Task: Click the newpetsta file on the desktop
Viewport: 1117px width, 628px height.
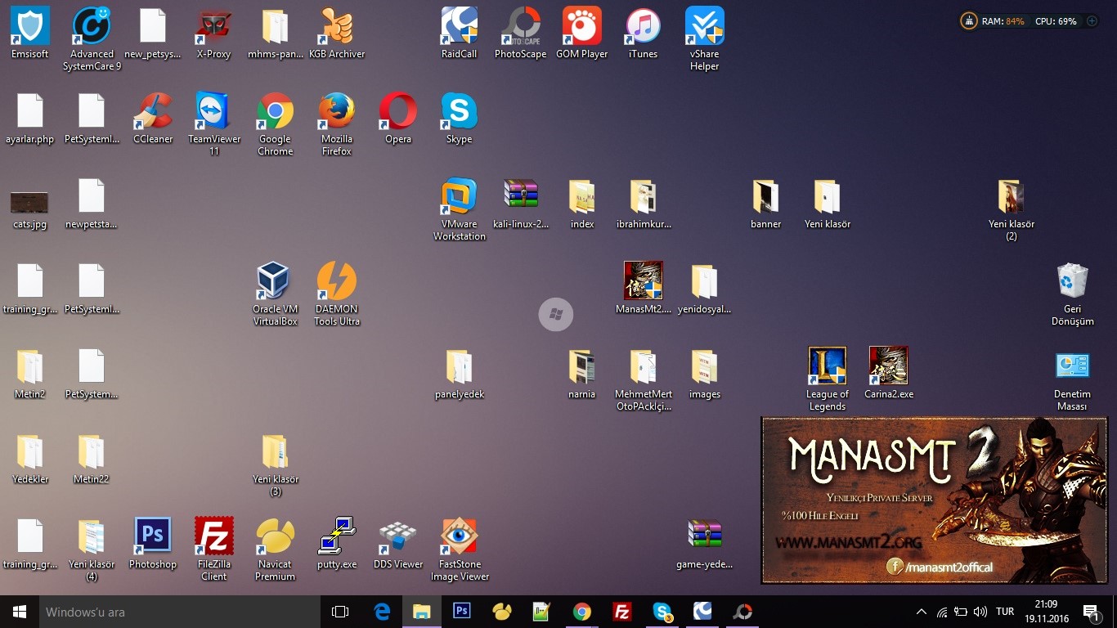Action: point(92,203)
